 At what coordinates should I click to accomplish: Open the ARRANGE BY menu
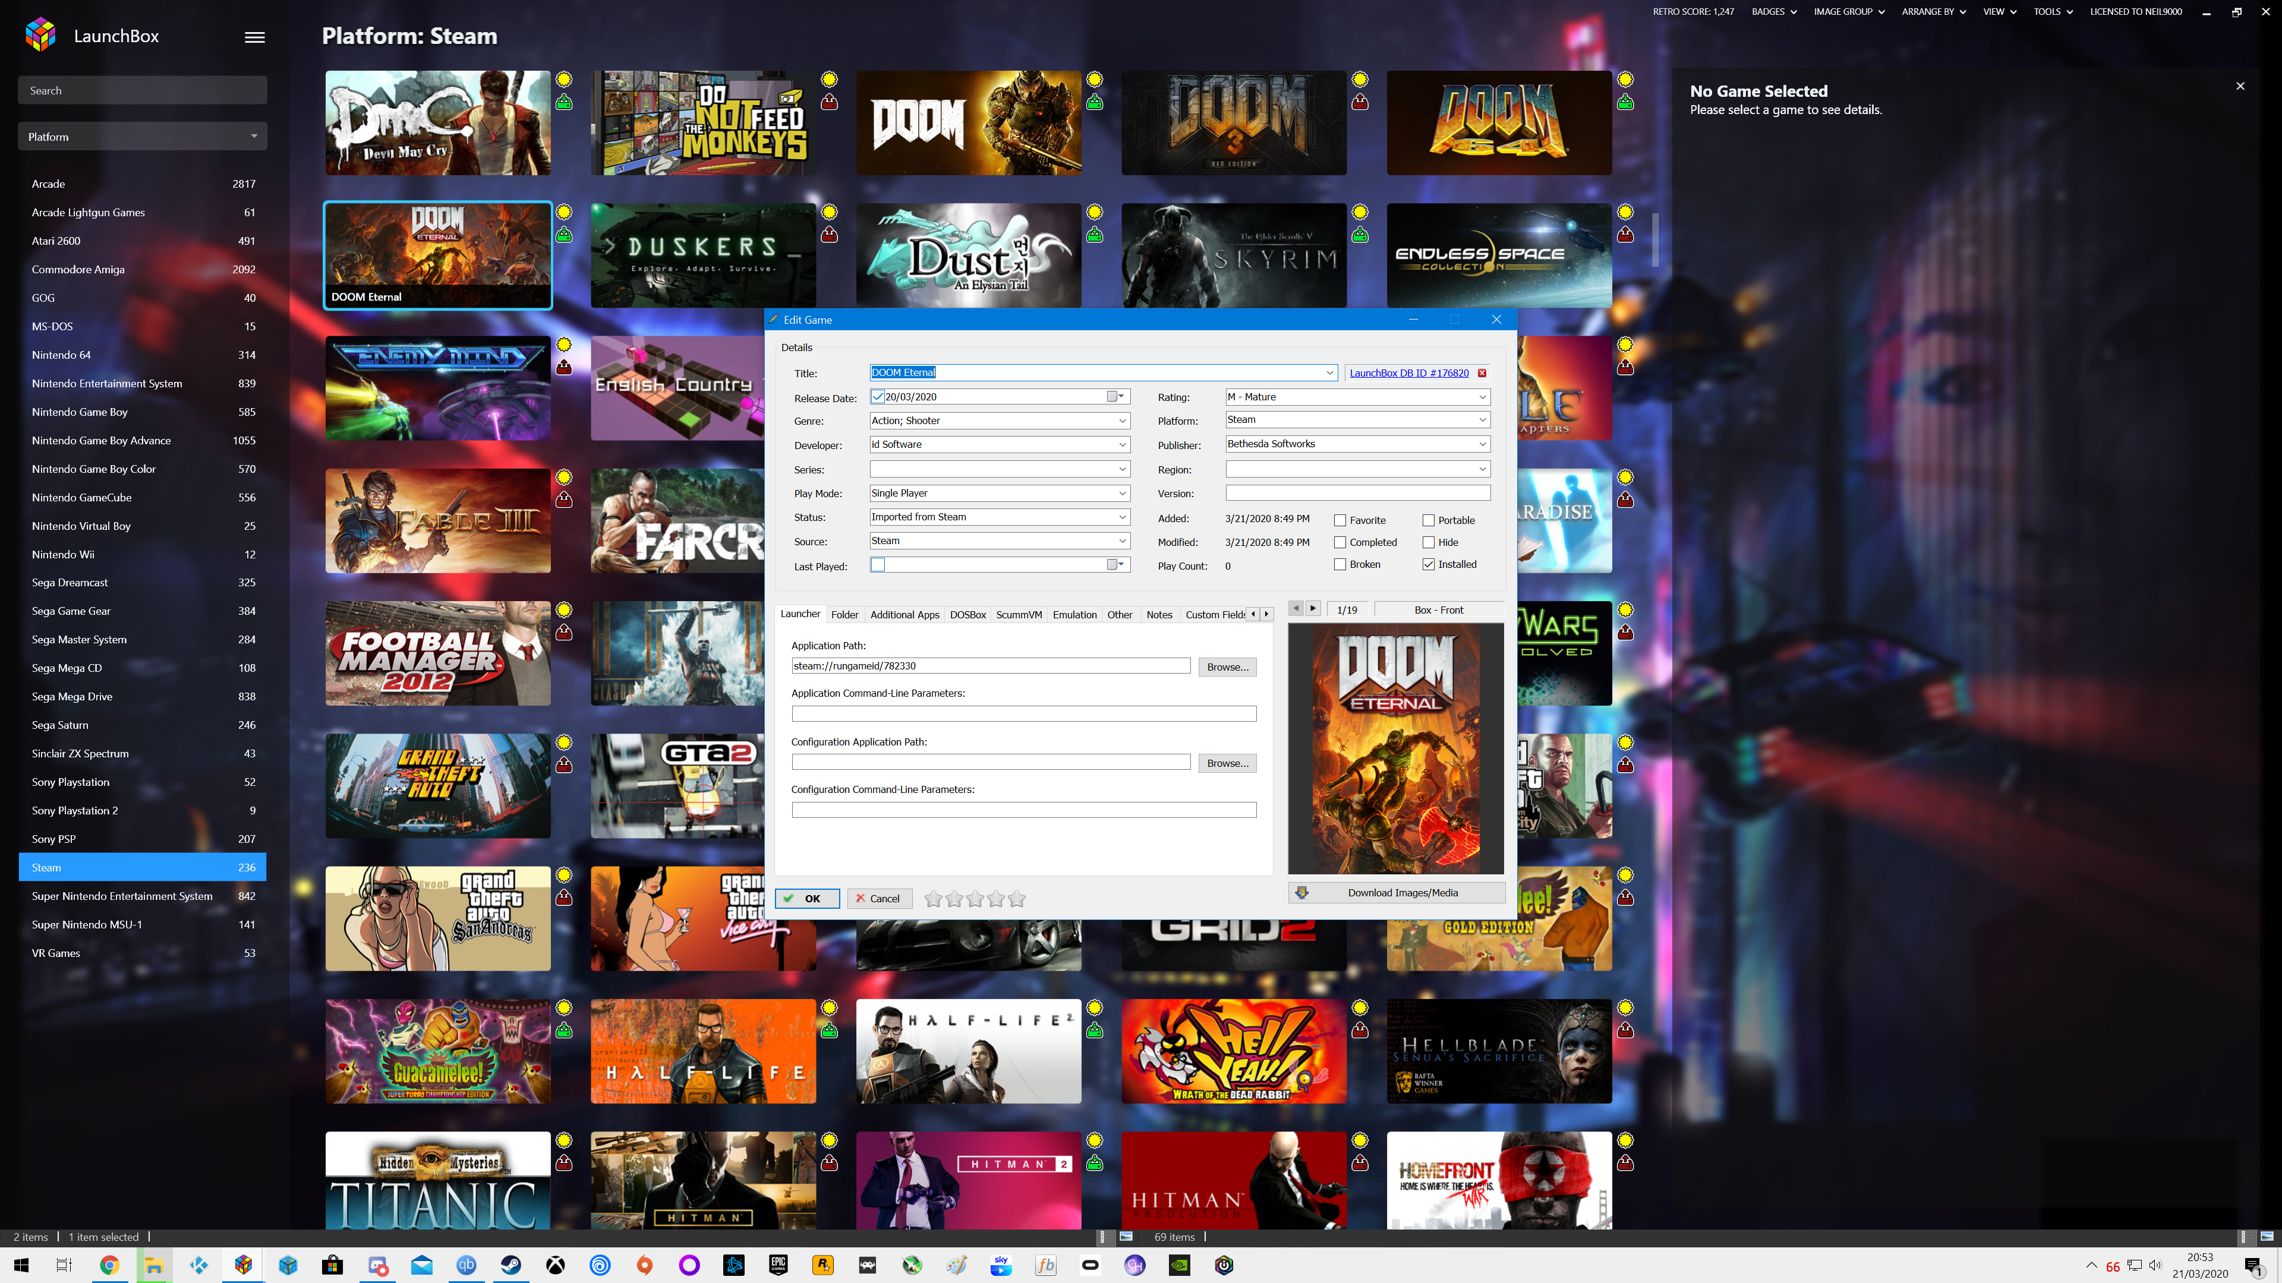[1933, 11]
